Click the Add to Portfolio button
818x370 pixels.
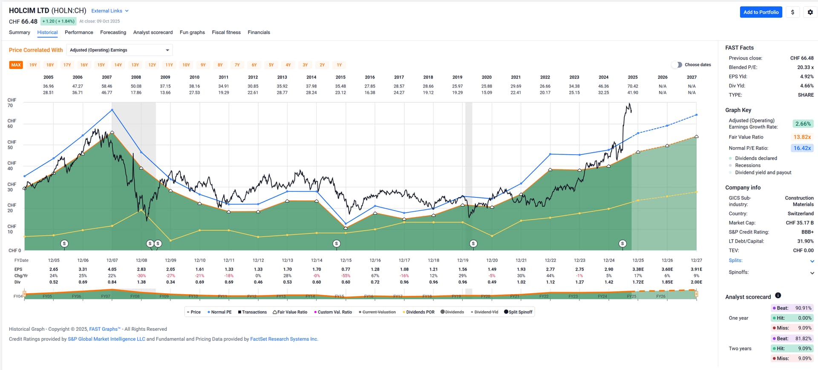[761, 12]
